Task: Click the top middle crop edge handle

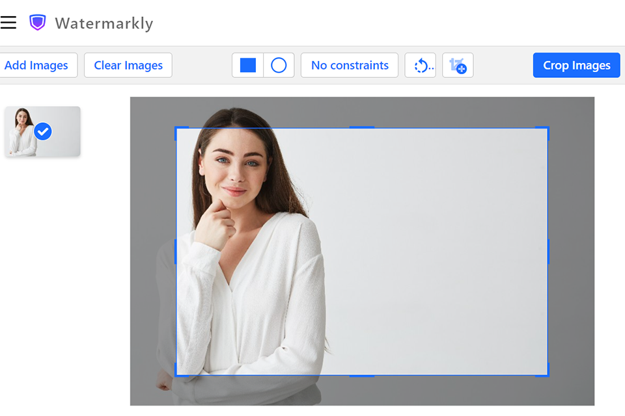Action: tap(362, 127)
